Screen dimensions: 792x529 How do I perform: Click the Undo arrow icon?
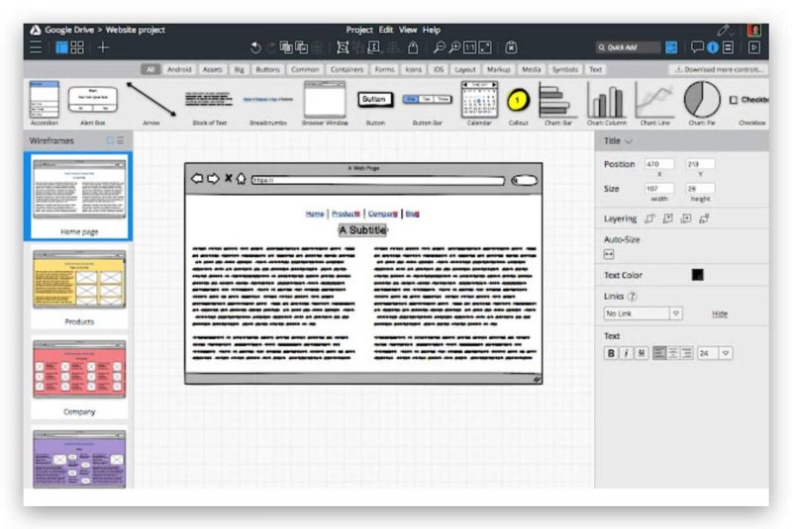click(x=255, y=47)
